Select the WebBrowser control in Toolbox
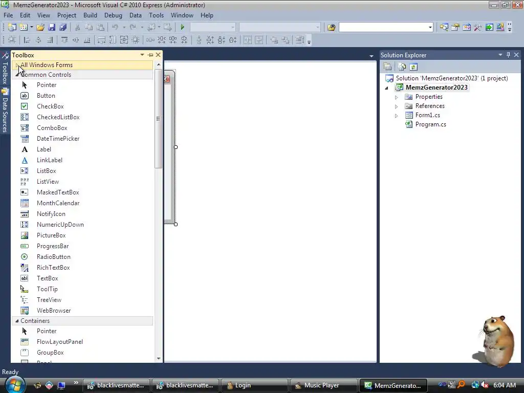Screen dimensions: 524x393 point(82,311)
